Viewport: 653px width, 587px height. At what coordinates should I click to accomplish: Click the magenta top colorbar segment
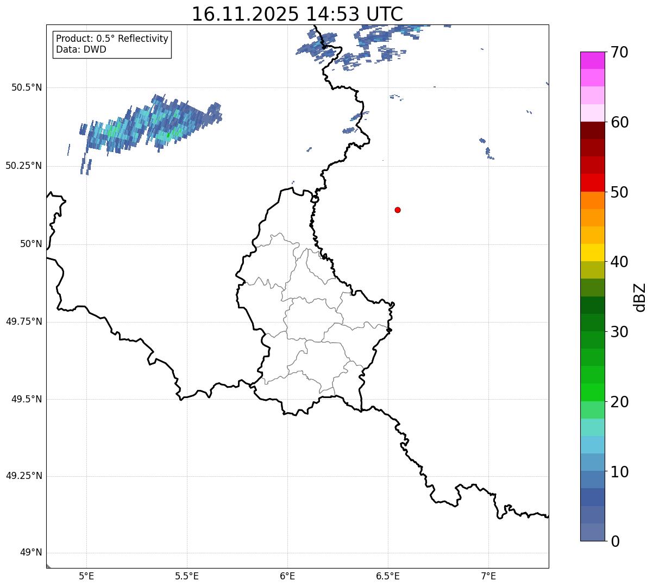pyautogui.click(x=593, y=60)
